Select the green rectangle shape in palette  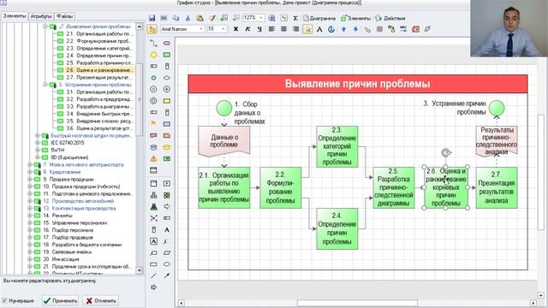[x=167, y=55]
